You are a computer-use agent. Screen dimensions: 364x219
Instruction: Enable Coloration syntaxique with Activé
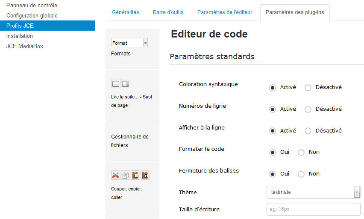click(273, 88)
